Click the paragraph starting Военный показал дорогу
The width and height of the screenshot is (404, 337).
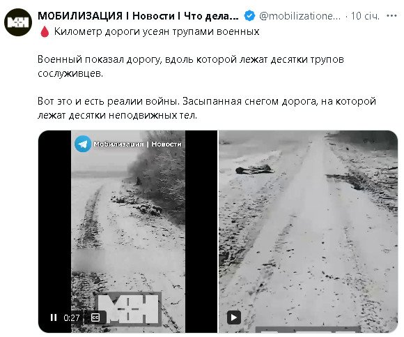coord(191,66)
